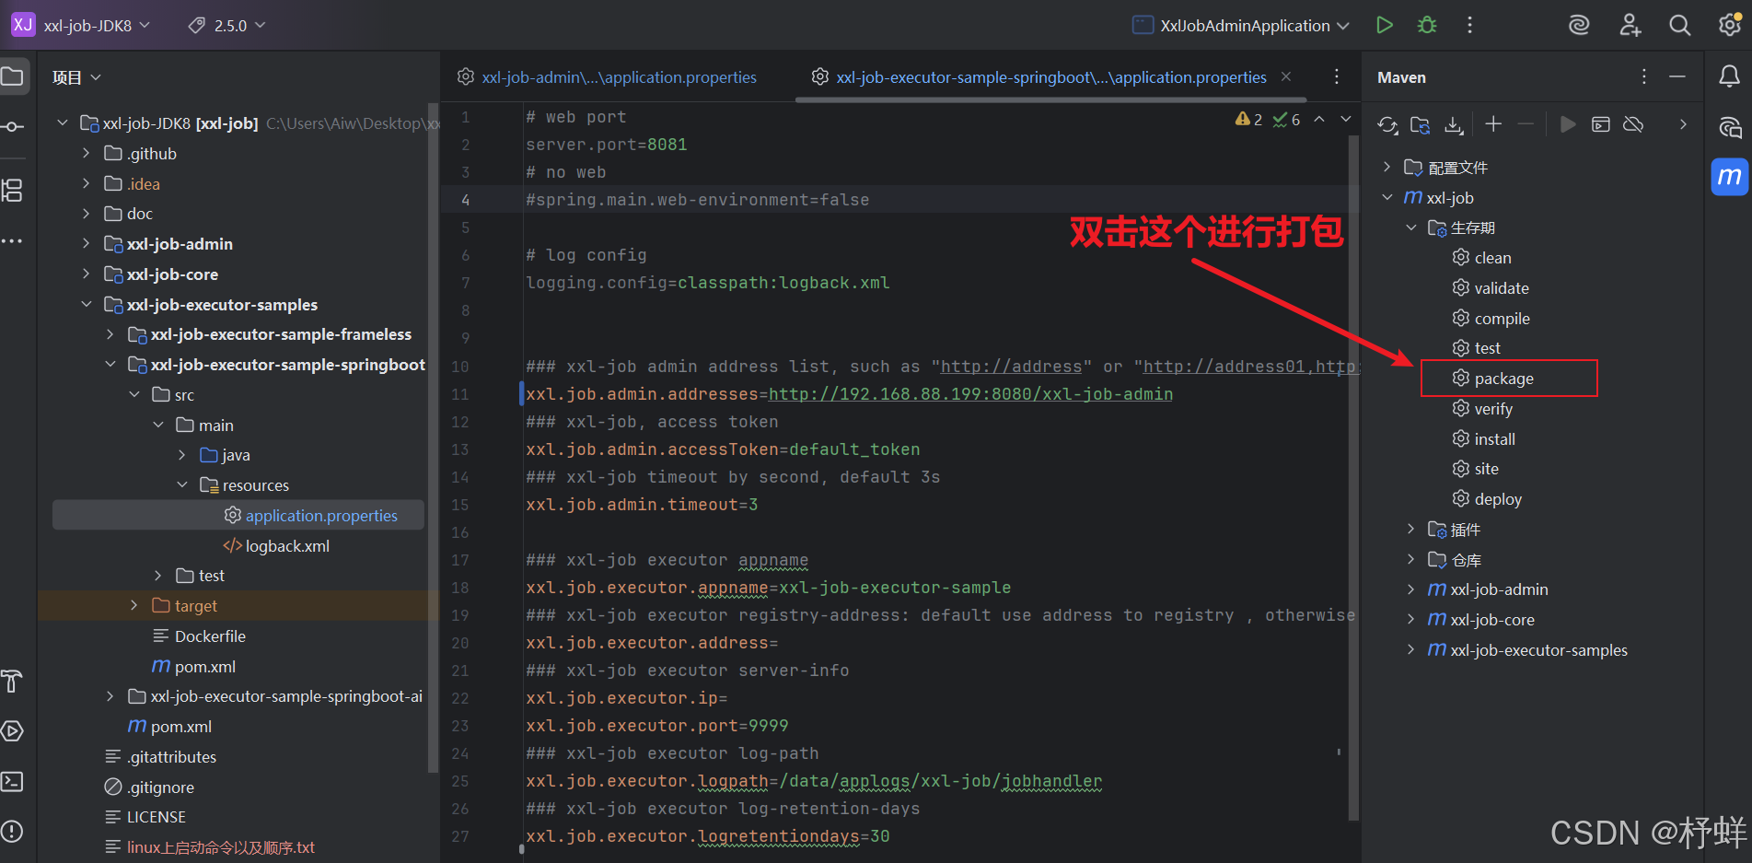Collapse the 生存期 lifecycle node
The image size is (1752, 863).
(1411, 227)
